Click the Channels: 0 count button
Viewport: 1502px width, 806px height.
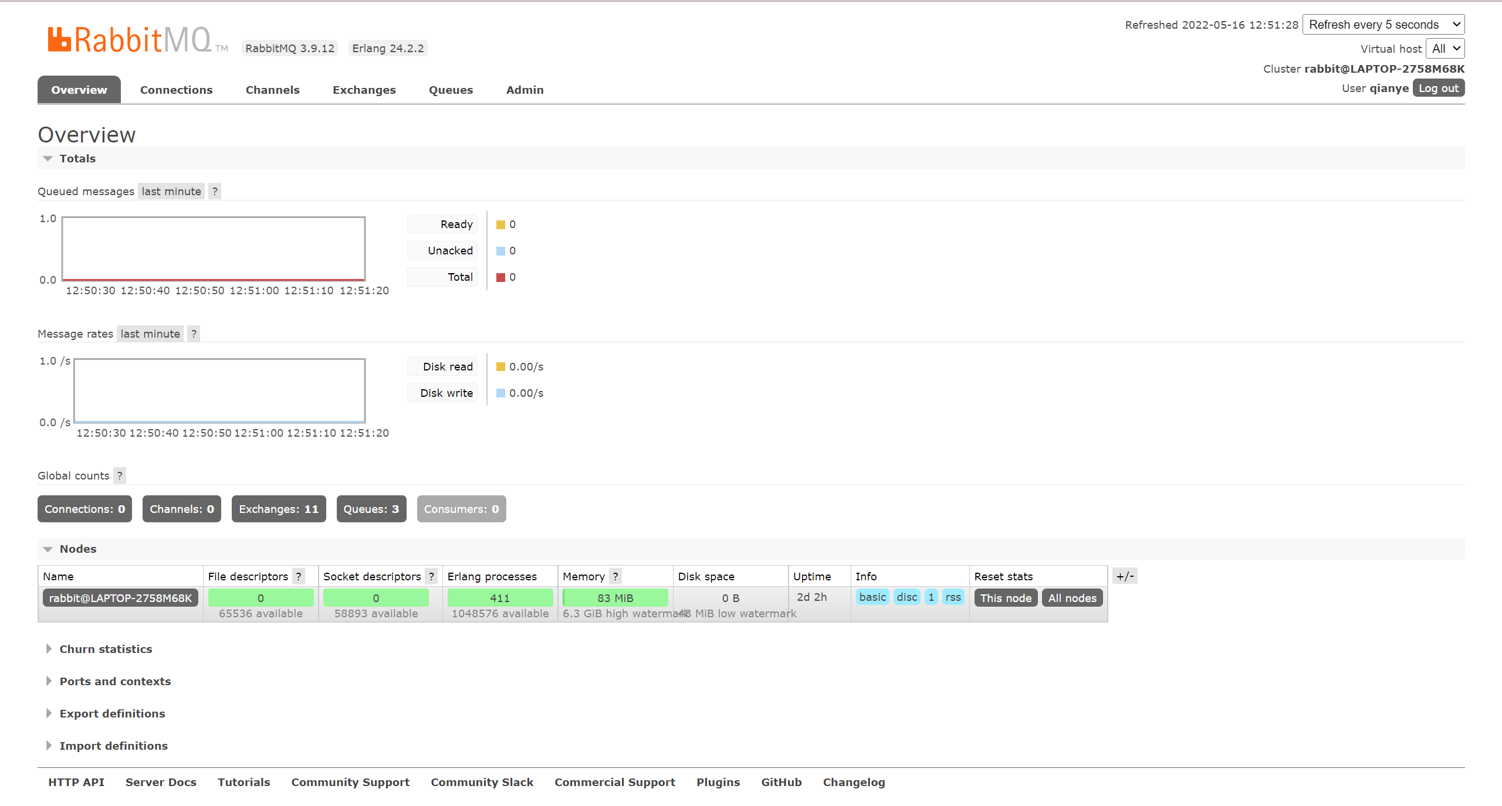[x=182, y=509]
